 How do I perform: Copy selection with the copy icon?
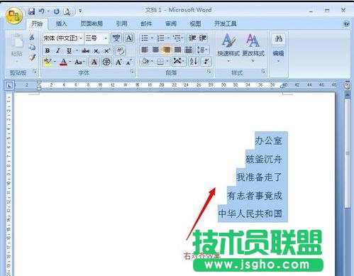(32, 47)
